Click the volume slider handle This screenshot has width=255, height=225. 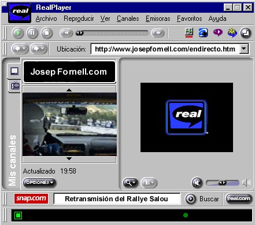coord(222,183)
